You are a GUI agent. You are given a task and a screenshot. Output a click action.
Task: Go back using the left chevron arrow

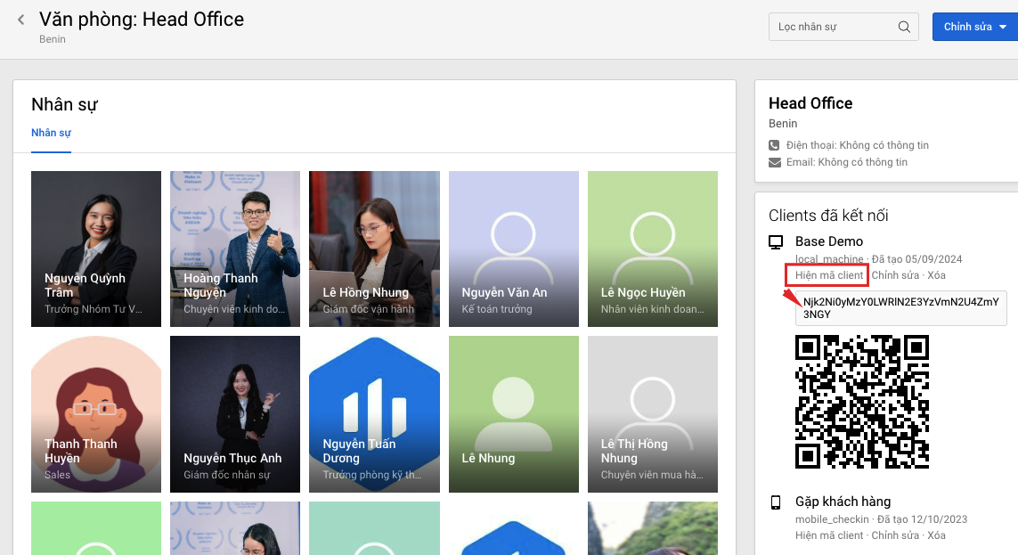point(20,20)
